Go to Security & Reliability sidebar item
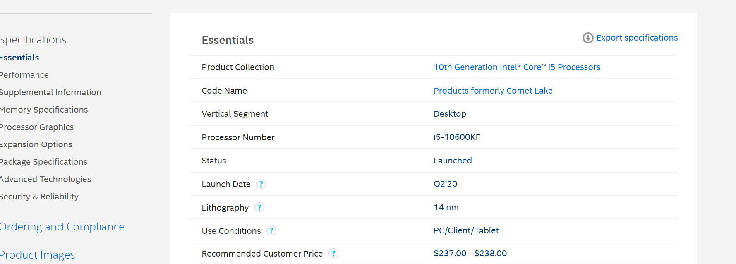Screen dimensions: 736x264 click(x=39, y=197)
